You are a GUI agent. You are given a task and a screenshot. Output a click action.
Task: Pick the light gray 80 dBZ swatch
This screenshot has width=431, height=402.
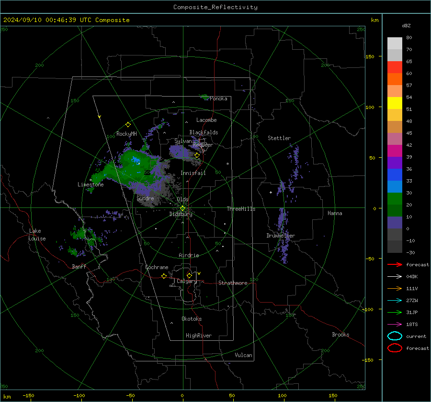pyautogui.click(x=395, y=43)
